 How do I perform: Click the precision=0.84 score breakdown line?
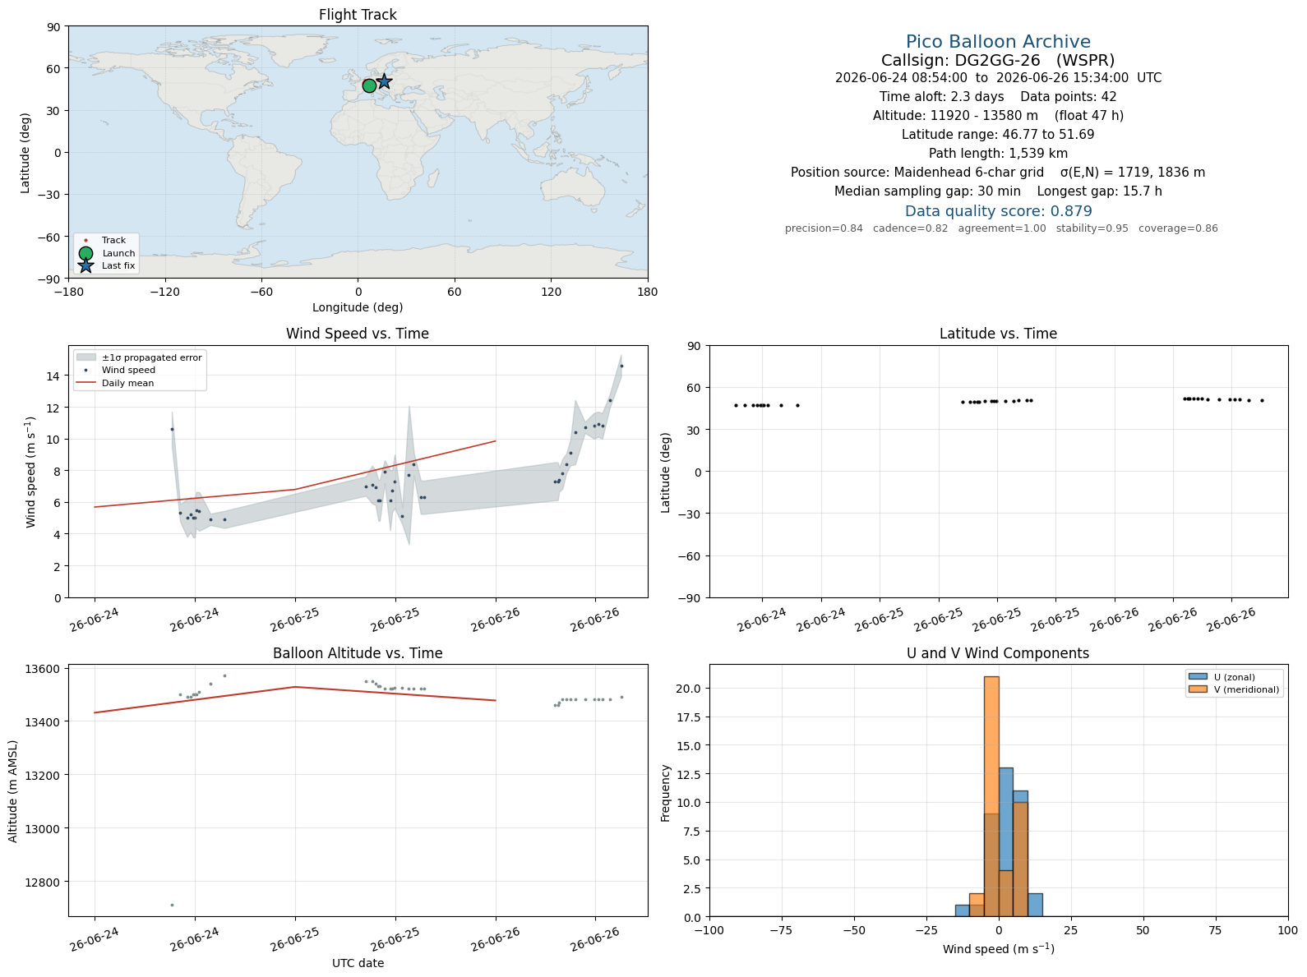click(x=1001, y=228)
